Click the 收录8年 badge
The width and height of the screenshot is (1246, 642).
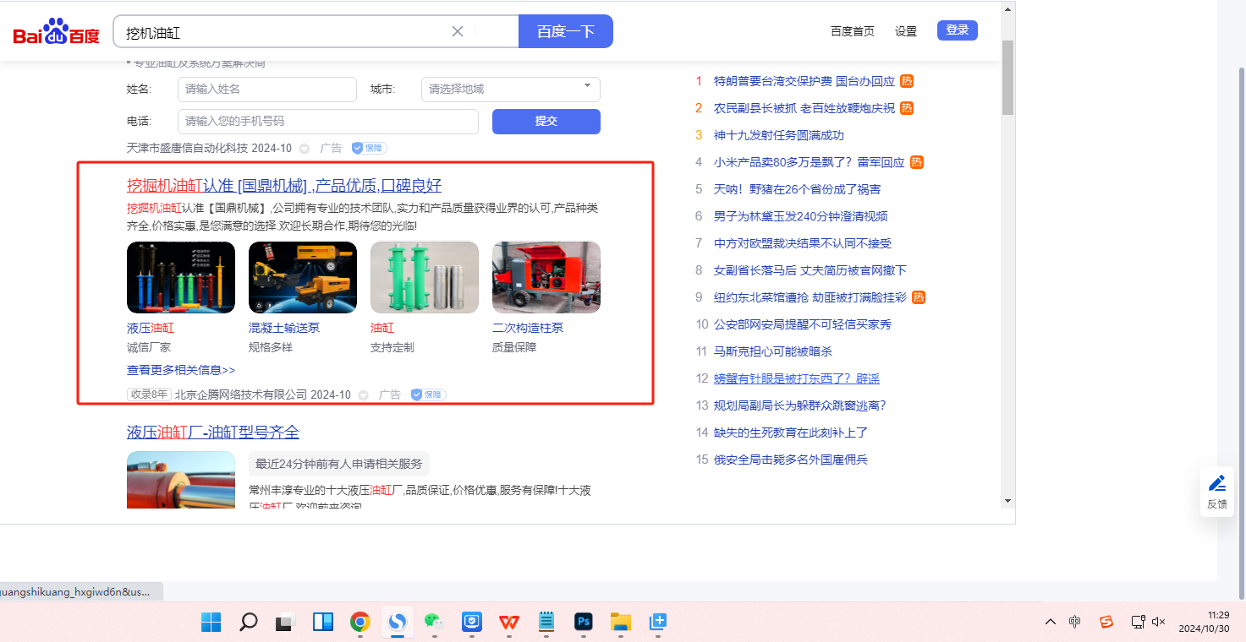[x=149, y=394]
